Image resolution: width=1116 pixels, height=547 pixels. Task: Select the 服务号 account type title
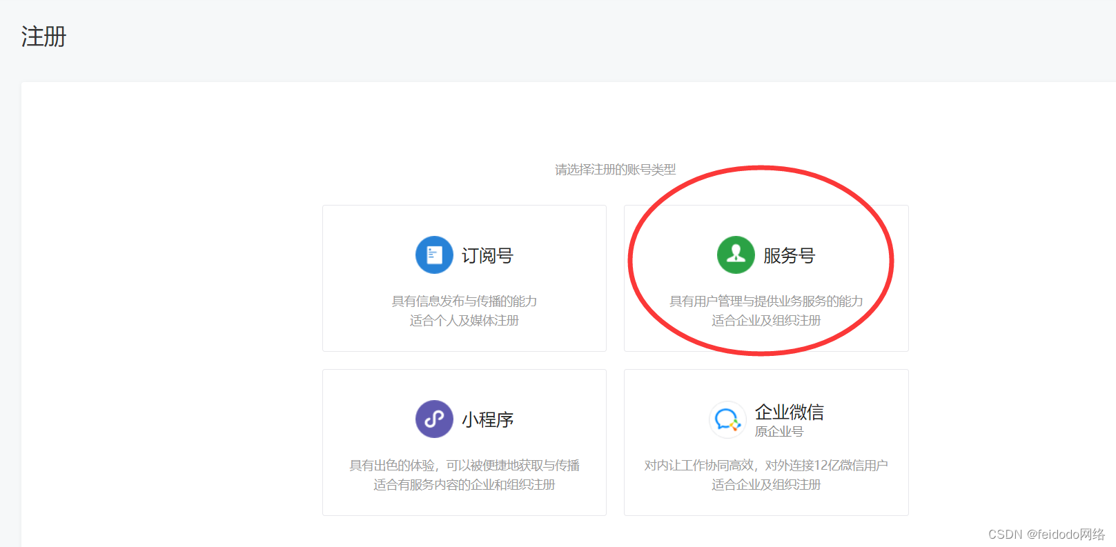coord(789,256)
